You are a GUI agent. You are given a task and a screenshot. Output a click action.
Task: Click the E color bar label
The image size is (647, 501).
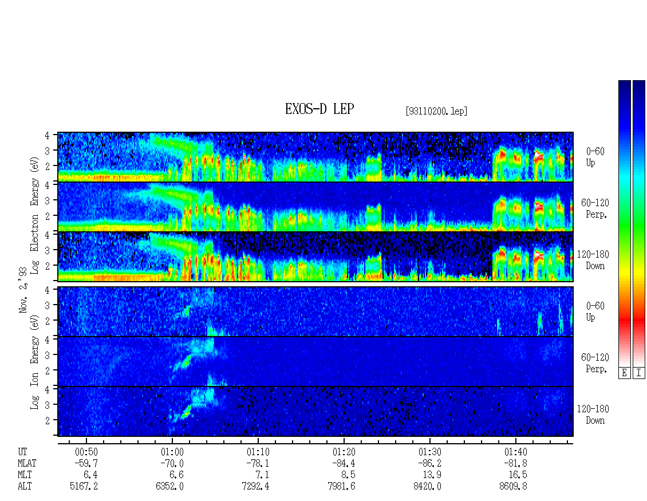click(x=624, y=373)
